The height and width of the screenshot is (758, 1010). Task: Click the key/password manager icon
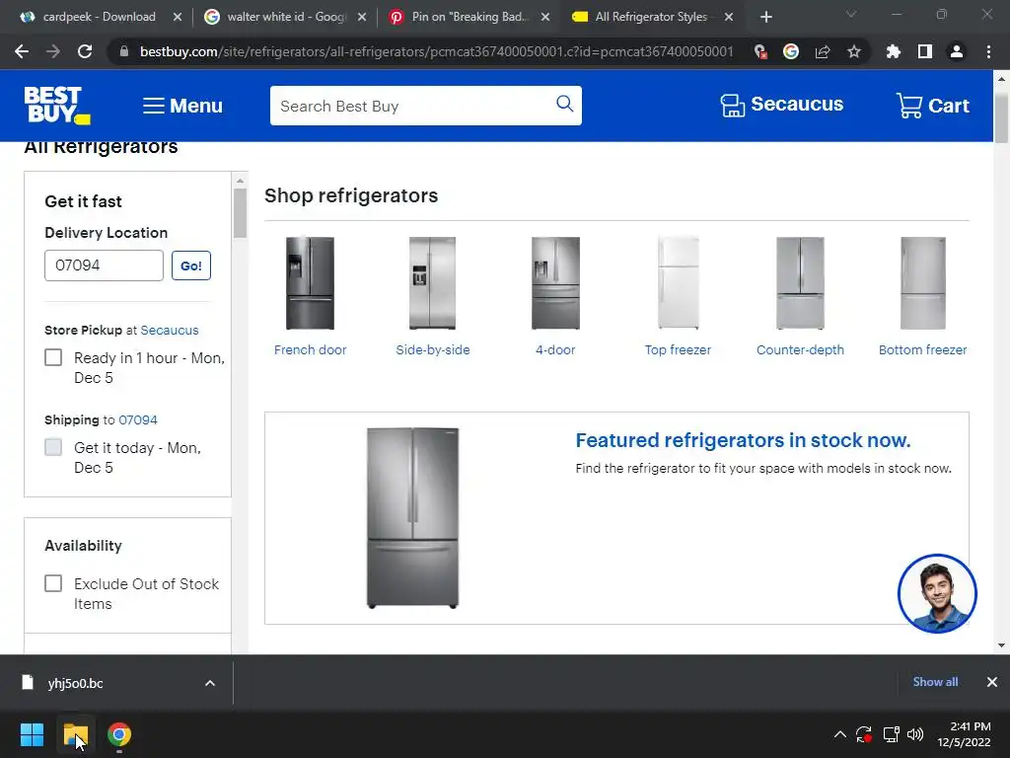pyautogui.click(x=760, y=51)
